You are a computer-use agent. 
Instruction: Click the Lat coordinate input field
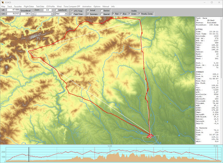pos(13,10)
